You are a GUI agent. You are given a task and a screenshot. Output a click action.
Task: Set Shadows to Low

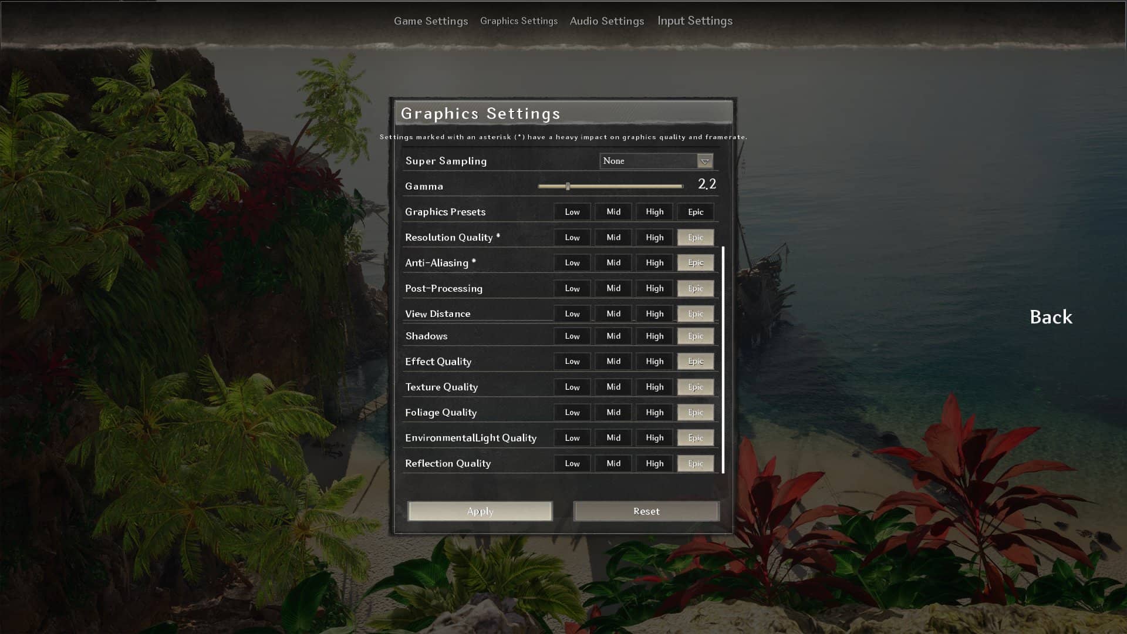[572, 336]
